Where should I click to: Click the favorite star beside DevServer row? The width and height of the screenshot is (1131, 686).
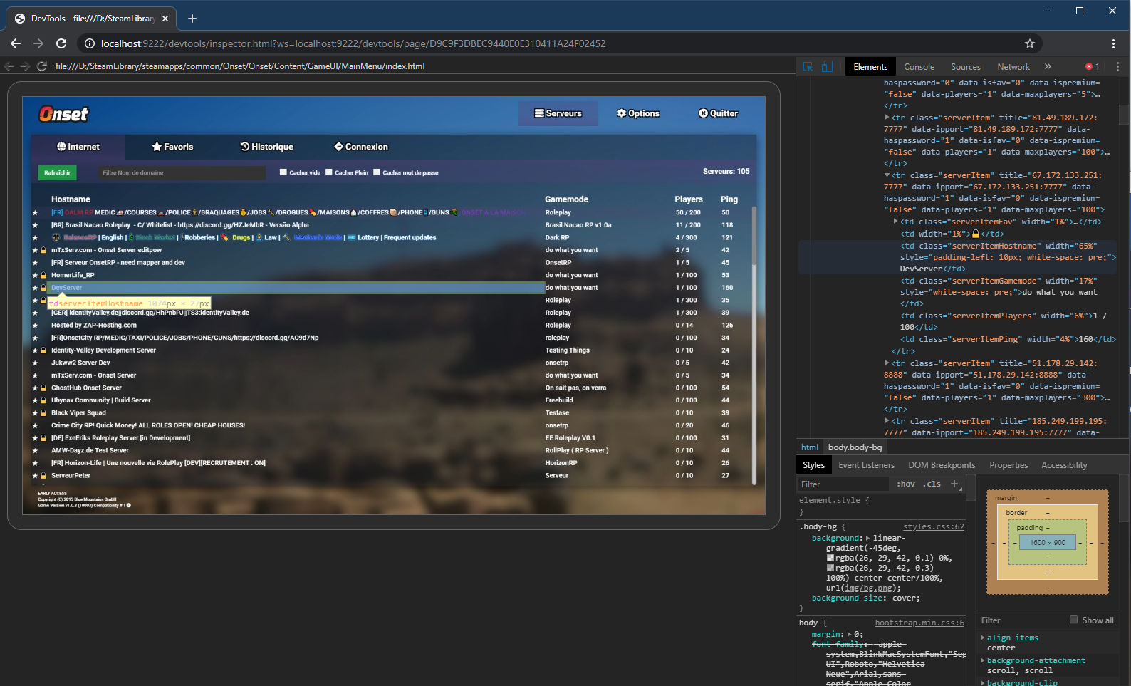coord(35,288)
